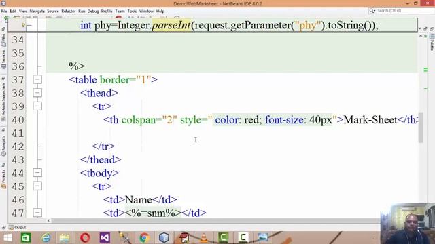Image resolution: width=435 pixels, height=244 pixels.
Task: Launch Opera browser from the taskbar
Action: click(x=85, y=238)
